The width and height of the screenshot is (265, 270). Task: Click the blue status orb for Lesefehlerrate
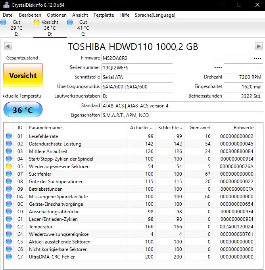tap(9, 136)
